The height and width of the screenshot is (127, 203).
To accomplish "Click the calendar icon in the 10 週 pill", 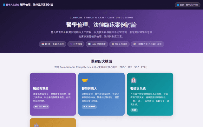I will click(x=43, y=44).
